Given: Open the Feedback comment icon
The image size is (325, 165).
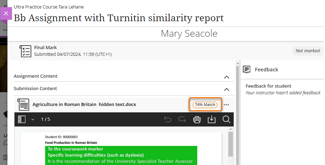Looking at the screenshot, I should (x=247, y=70).
